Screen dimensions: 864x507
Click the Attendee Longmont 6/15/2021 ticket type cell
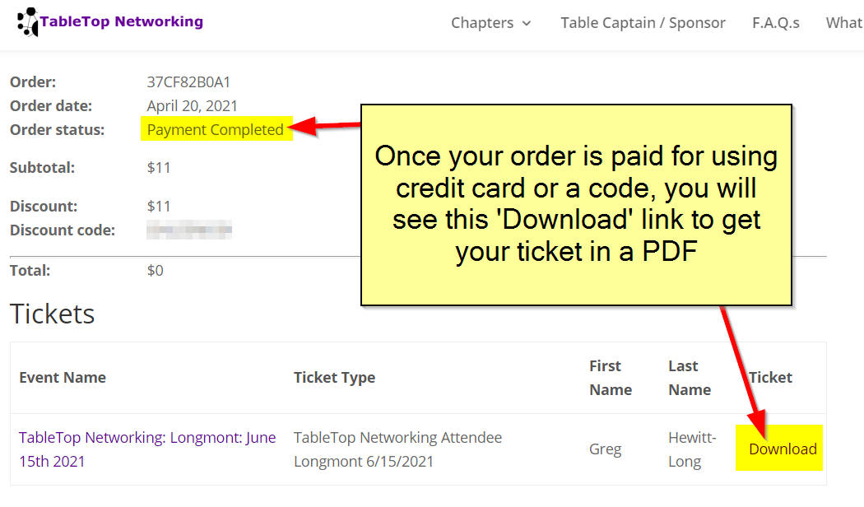pos(397,449)
